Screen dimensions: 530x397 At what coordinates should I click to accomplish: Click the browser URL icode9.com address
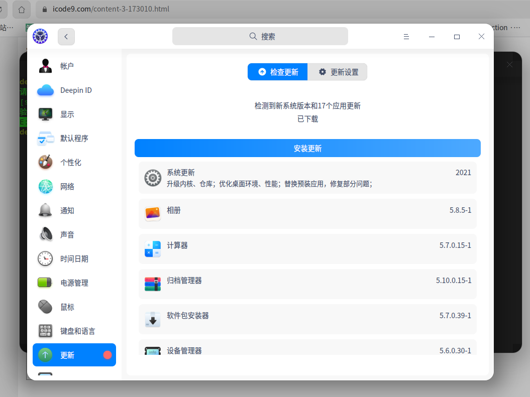tap(111, 9)
